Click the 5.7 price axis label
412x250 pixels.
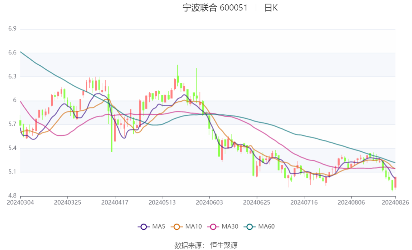point(12,124)
